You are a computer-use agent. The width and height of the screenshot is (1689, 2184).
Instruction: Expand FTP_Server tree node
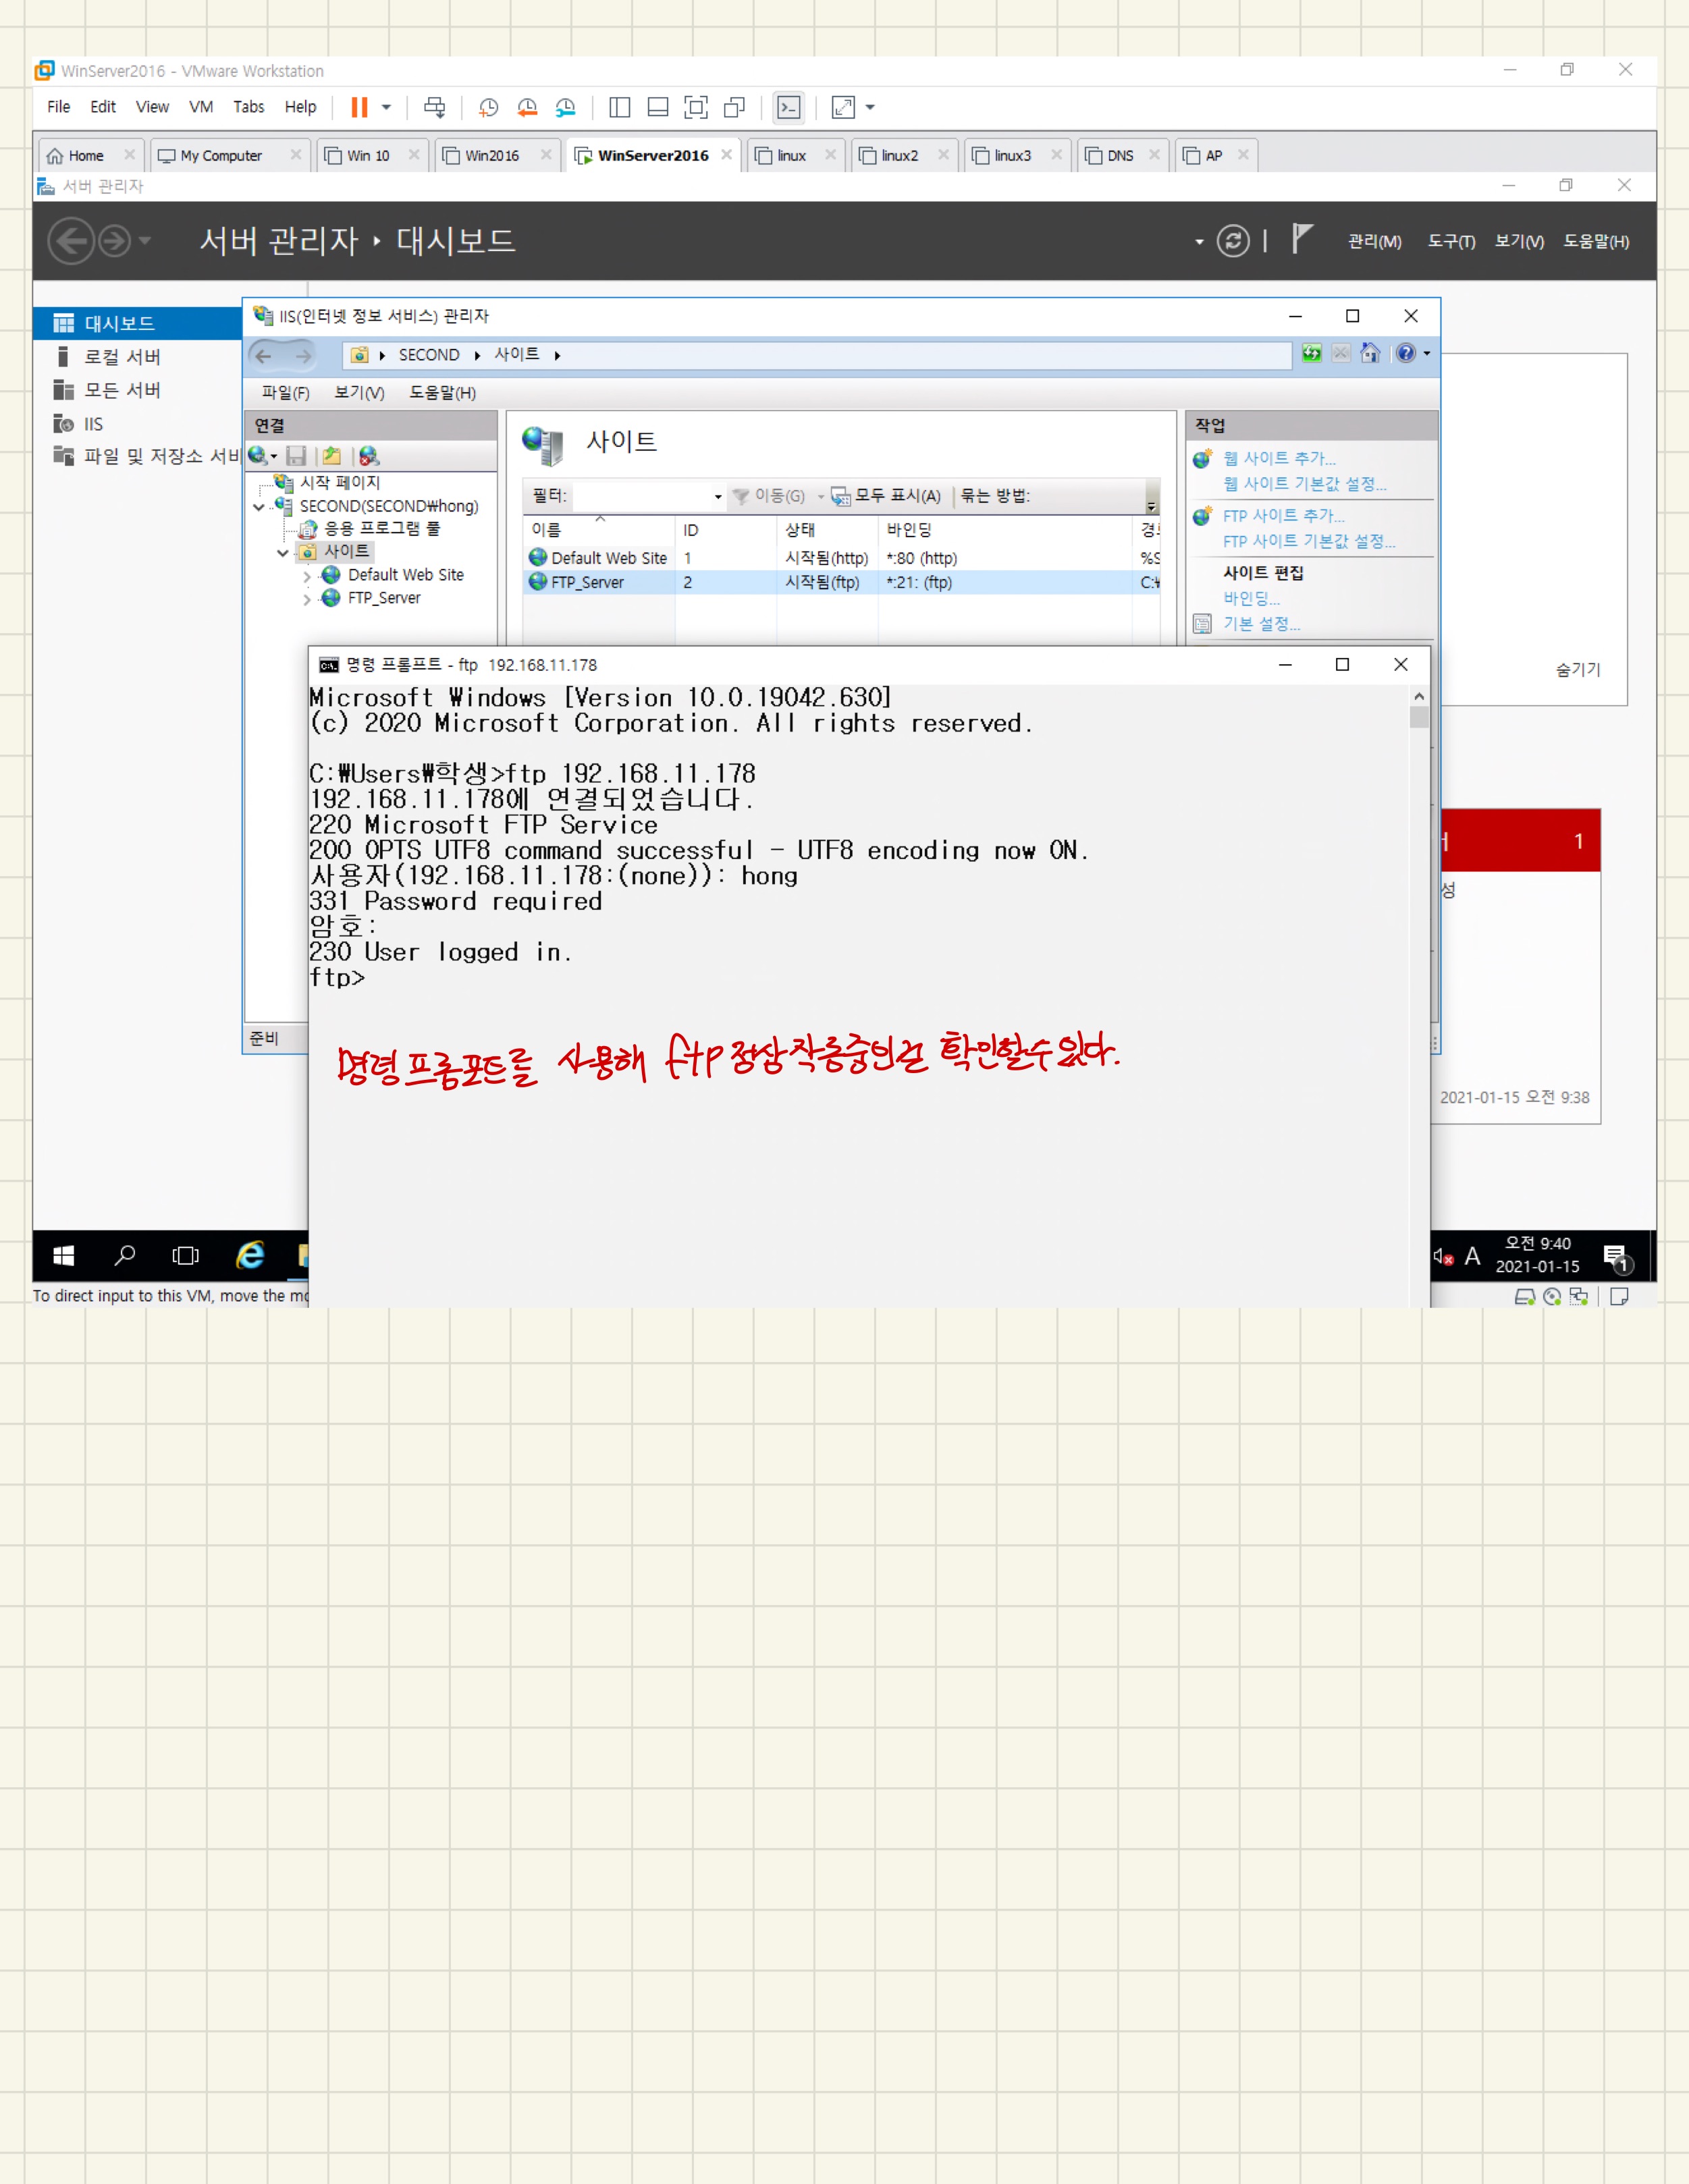click(307, 599)
